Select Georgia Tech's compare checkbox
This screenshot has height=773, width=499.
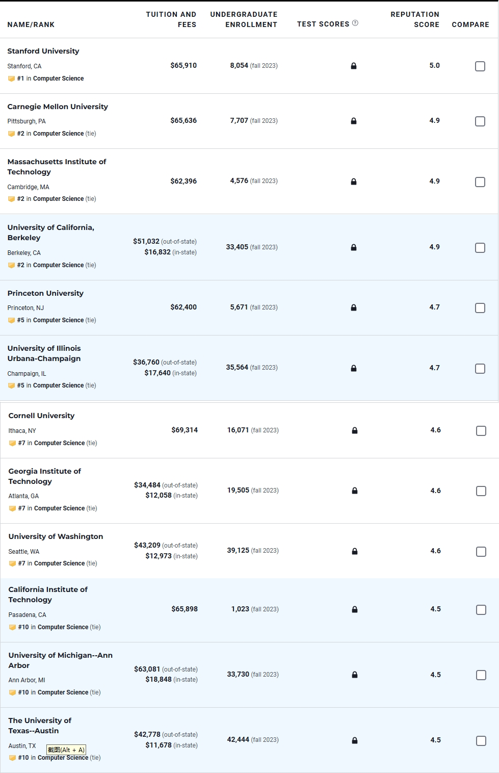[x=481, y=491]
